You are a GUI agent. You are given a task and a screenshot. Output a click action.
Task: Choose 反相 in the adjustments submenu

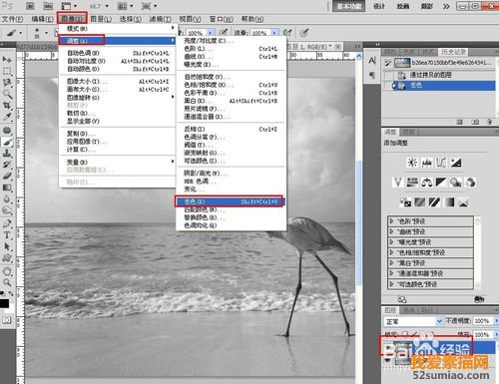click(231, 129)
